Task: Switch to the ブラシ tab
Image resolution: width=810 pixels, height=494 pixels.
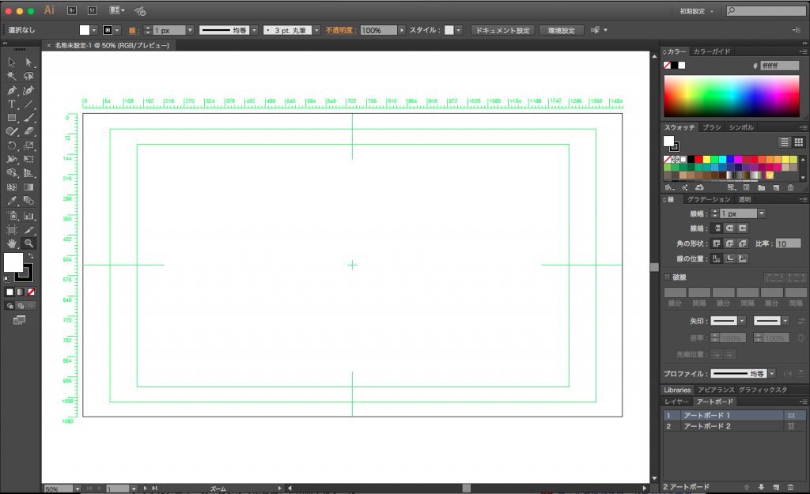Action: click(711, 127)
